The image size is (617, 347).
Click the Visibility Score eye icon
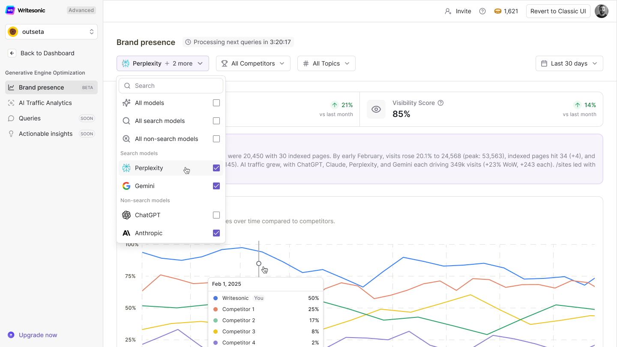click(x=376, y=109)
